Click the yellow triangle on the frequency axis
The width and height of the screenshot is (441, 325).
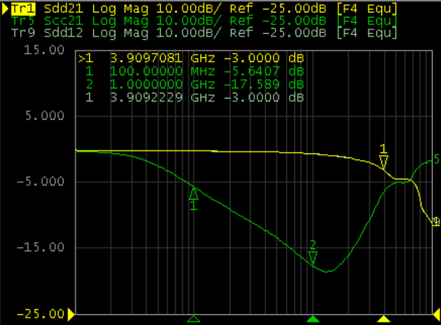384,319
